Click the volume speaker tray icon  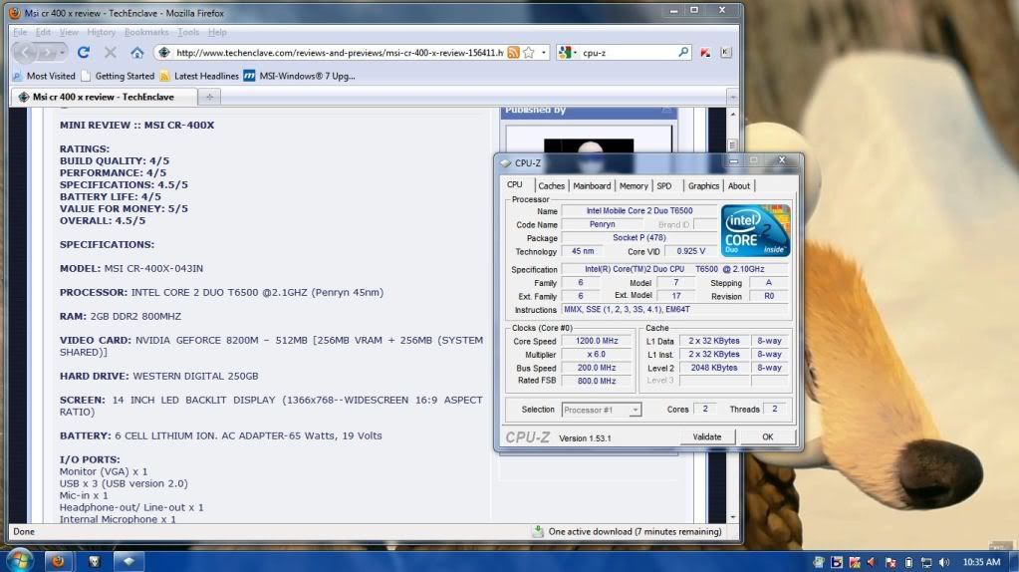click(x=943, y=562)
